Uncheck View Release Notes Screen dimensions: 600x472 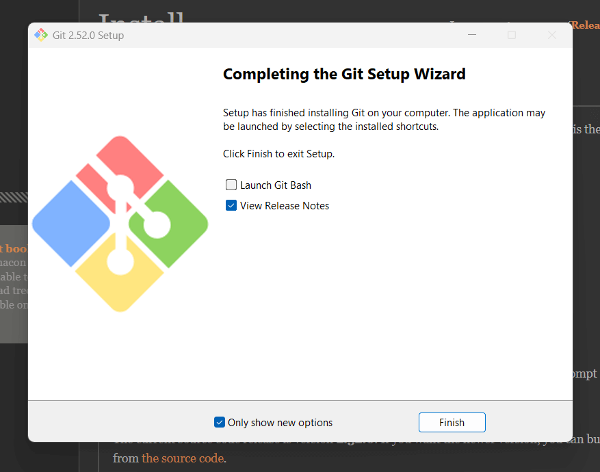tap(231, 205)
